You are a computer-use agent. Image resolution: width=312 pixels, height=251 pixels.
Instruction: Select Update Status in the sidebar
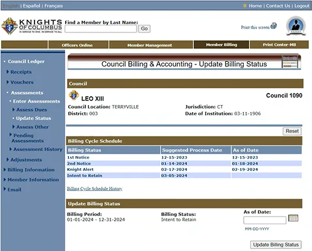click(33, 118)
